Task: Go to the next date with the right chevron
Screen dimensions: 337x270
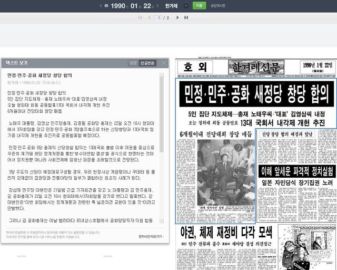Action: [x=157, y=6]
